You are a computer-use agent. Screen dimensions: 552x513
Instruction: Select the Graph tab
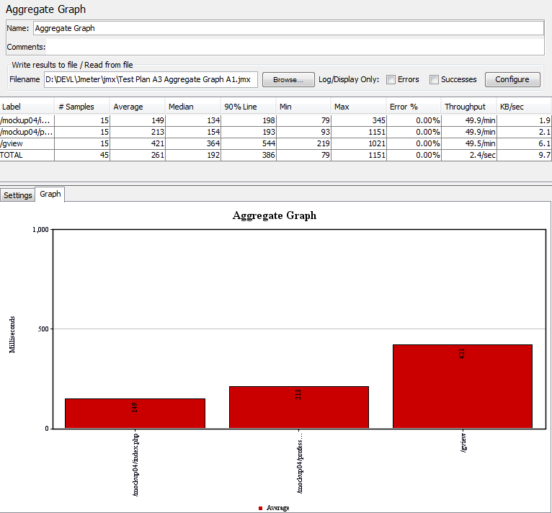click(50, 195)
